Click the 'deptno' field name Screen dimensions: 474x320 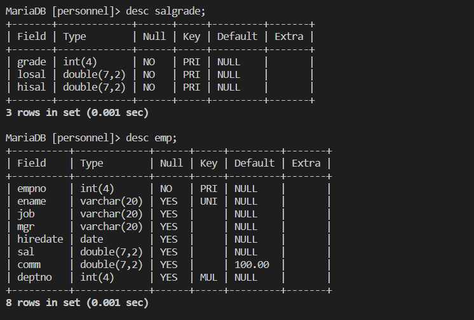(35, 278)
